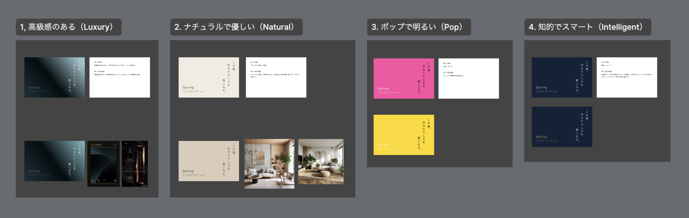
Task: Click the interior photo with hanging pendant lamps
Action: point(269,163)
